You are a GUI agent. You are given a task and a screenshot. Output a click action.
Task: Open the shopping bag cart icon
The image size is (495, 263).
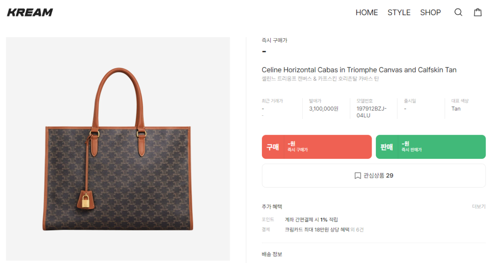coord(478,12)
